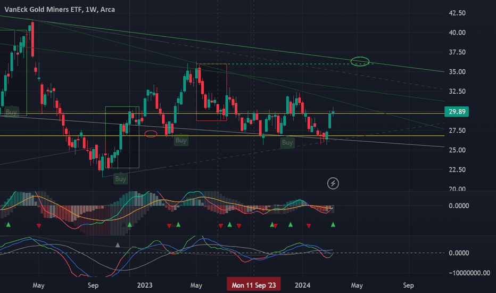The width and height of the screenshot is (496, 293).
Task: Click the 40.00 price axis label
Action: 457,32
